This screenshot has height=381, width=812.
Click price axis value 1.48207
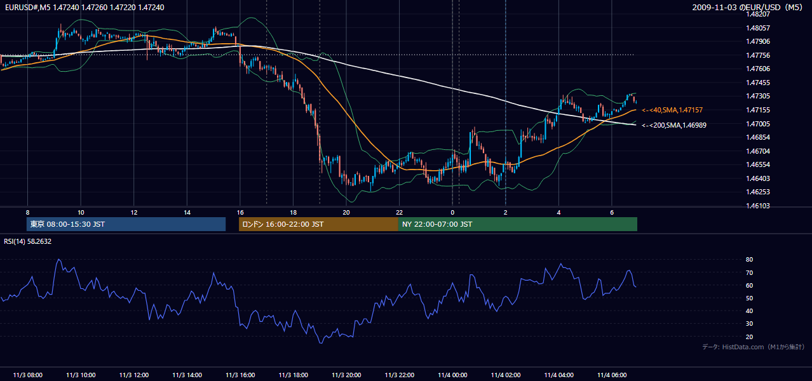coord(759,14)
